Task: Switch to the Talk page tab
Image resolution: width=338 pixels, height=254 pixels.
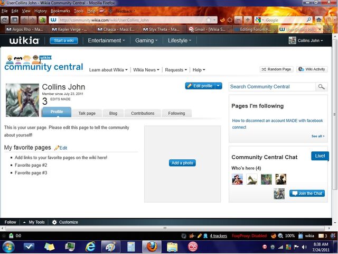Action: point(87,113)
